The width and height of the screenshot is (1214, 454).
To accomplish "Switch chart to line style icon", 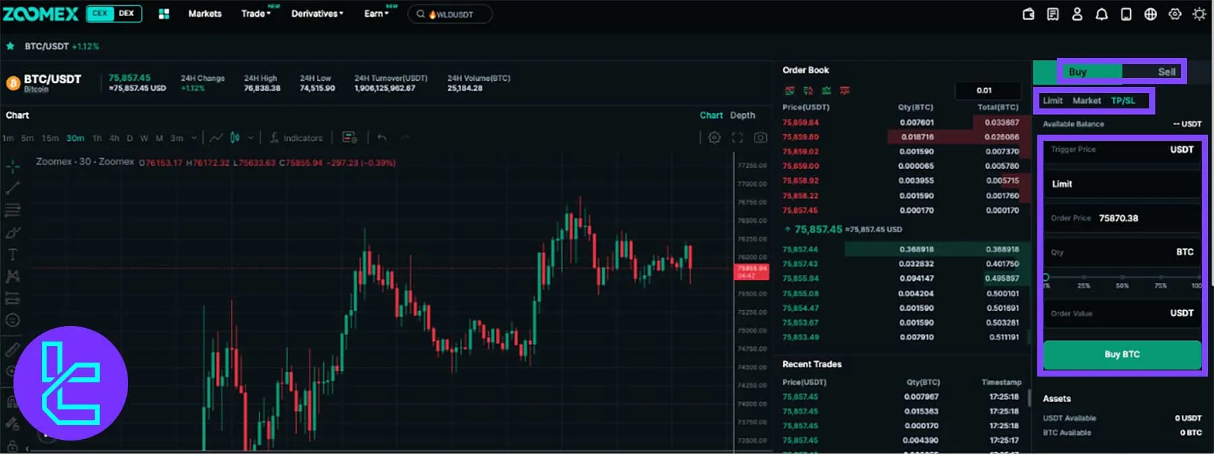I will pos(216,137).
